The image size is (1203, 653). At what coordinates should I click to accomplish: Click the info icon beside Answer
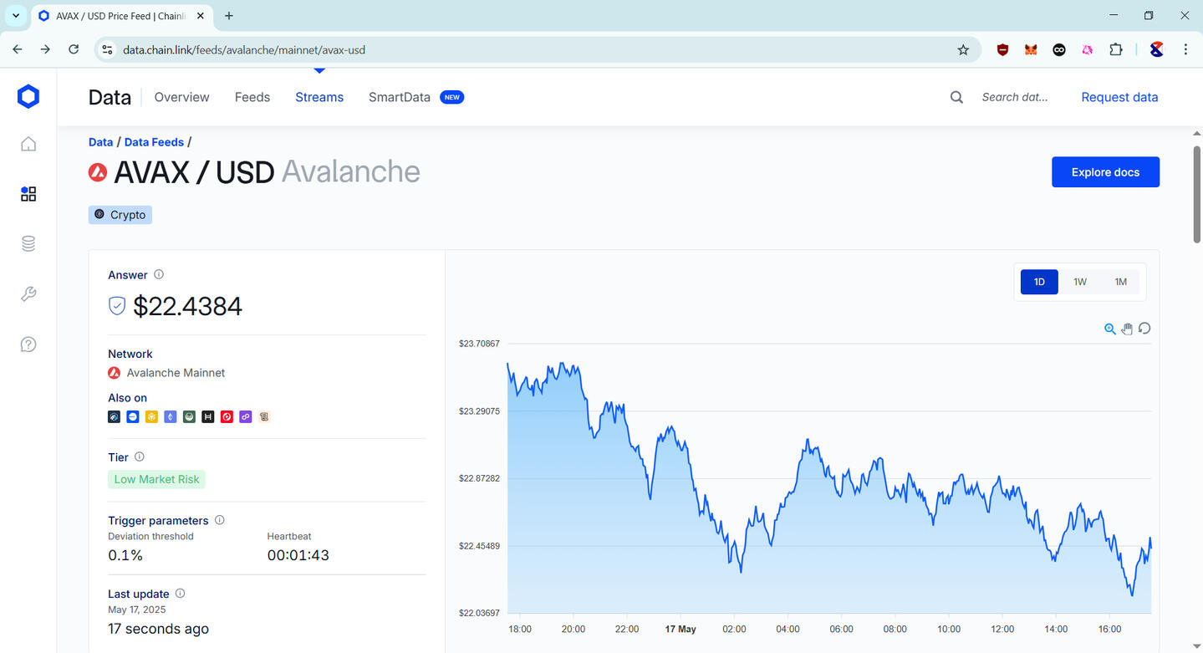tap(159, 274)
